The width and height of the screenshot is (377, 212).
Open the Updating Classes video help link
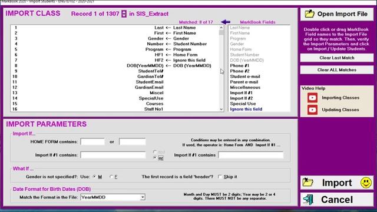[340, 110]
